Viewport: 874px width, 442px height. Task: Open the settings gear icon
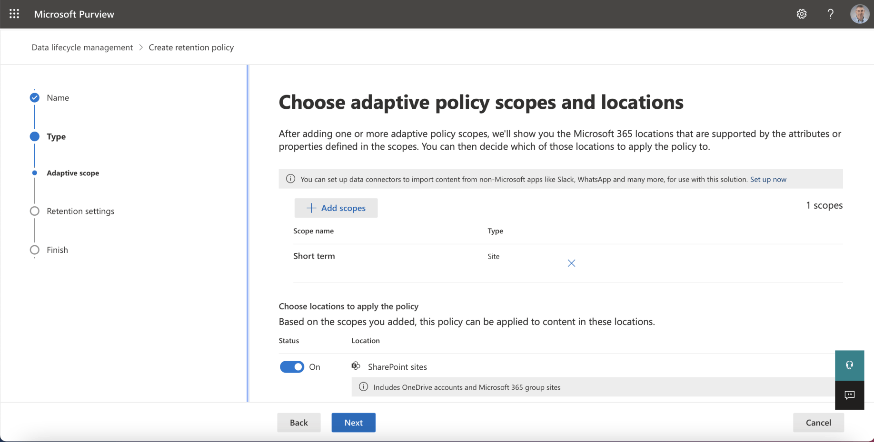[x=802, y=14]
